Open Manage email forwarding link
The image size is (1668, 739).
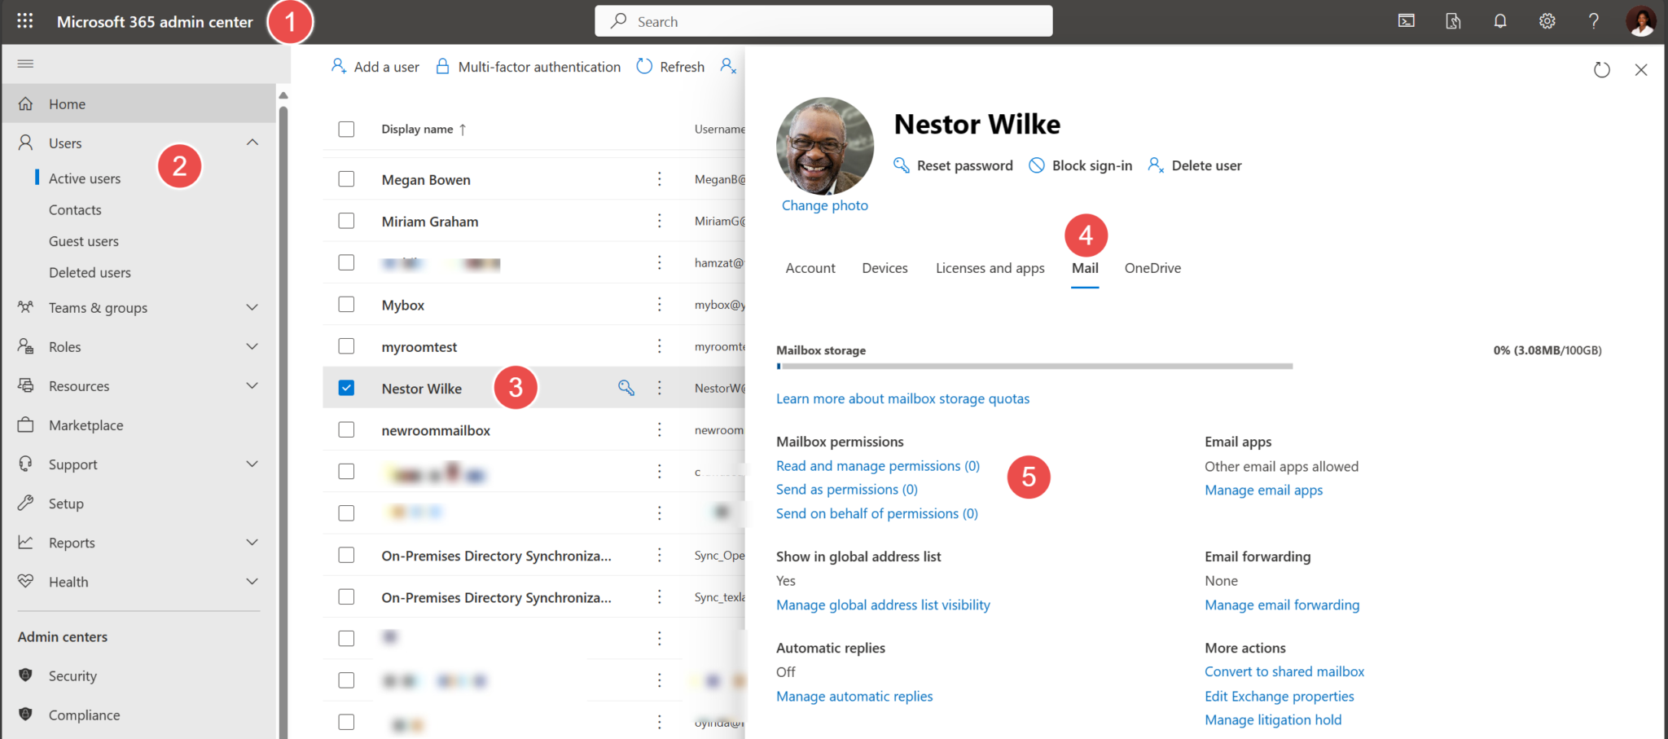1281,605
